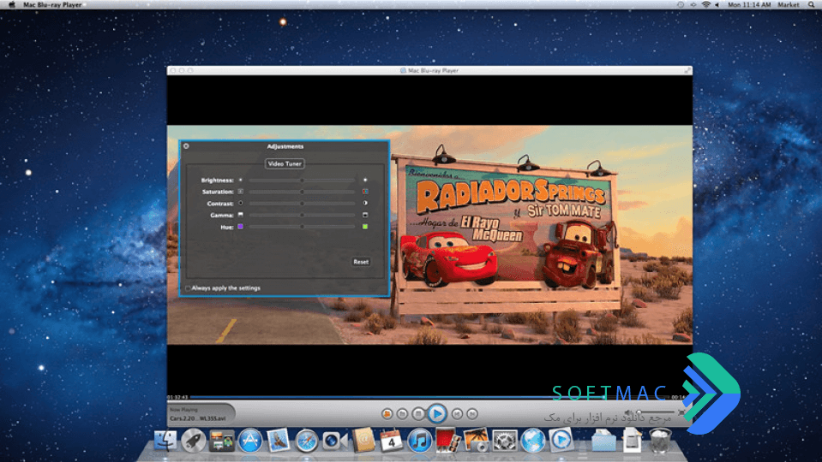Open Finder from the dock

(x=165, y=441)
